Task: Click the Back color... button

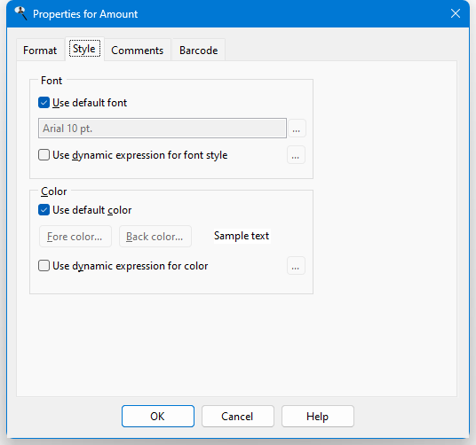Action: click(155, 237)
